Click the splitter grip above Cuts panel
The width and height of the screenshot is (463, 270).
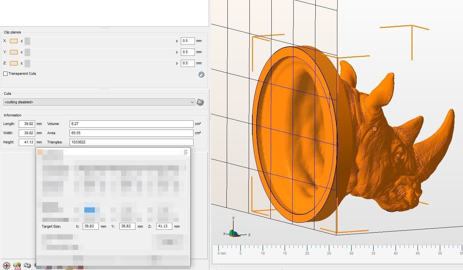point(104,89)
